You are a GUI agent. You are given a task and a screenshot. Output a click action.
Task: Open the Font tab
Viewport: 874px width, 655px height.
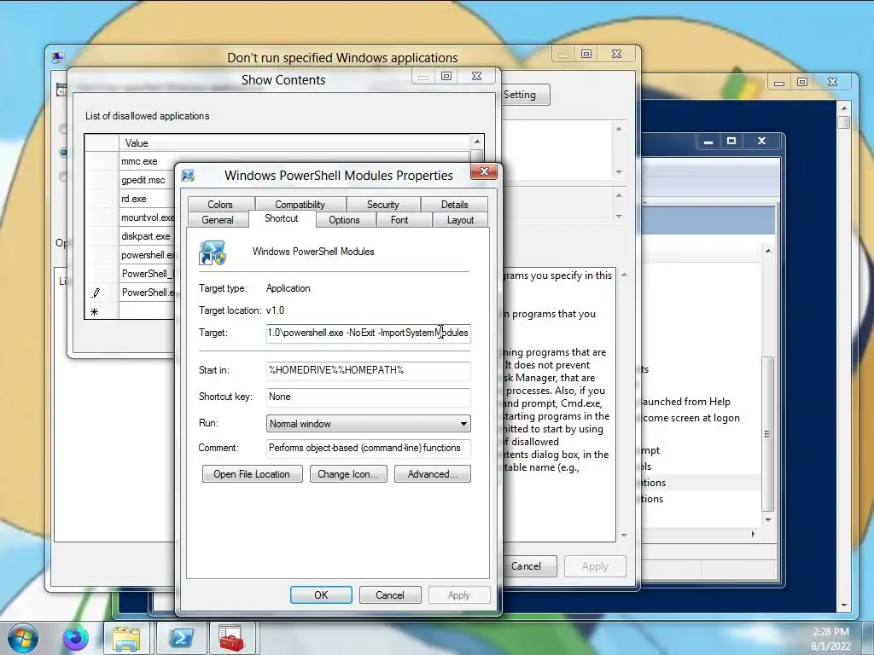click(x=399, y=220)
